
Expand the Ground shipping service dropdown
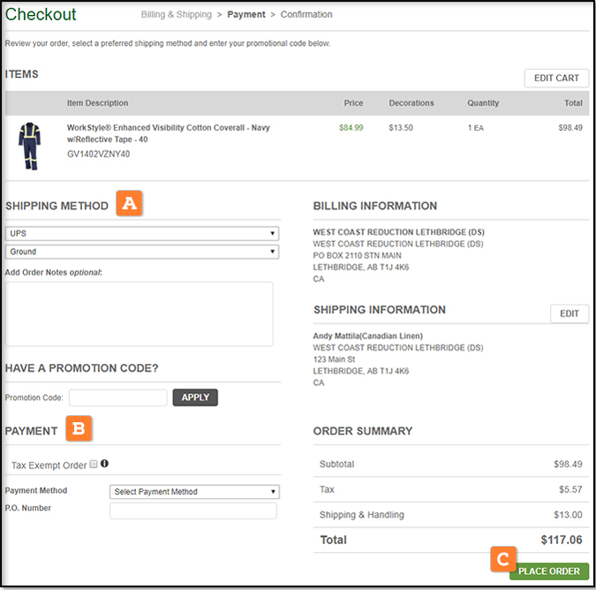[x=142, y=252]
